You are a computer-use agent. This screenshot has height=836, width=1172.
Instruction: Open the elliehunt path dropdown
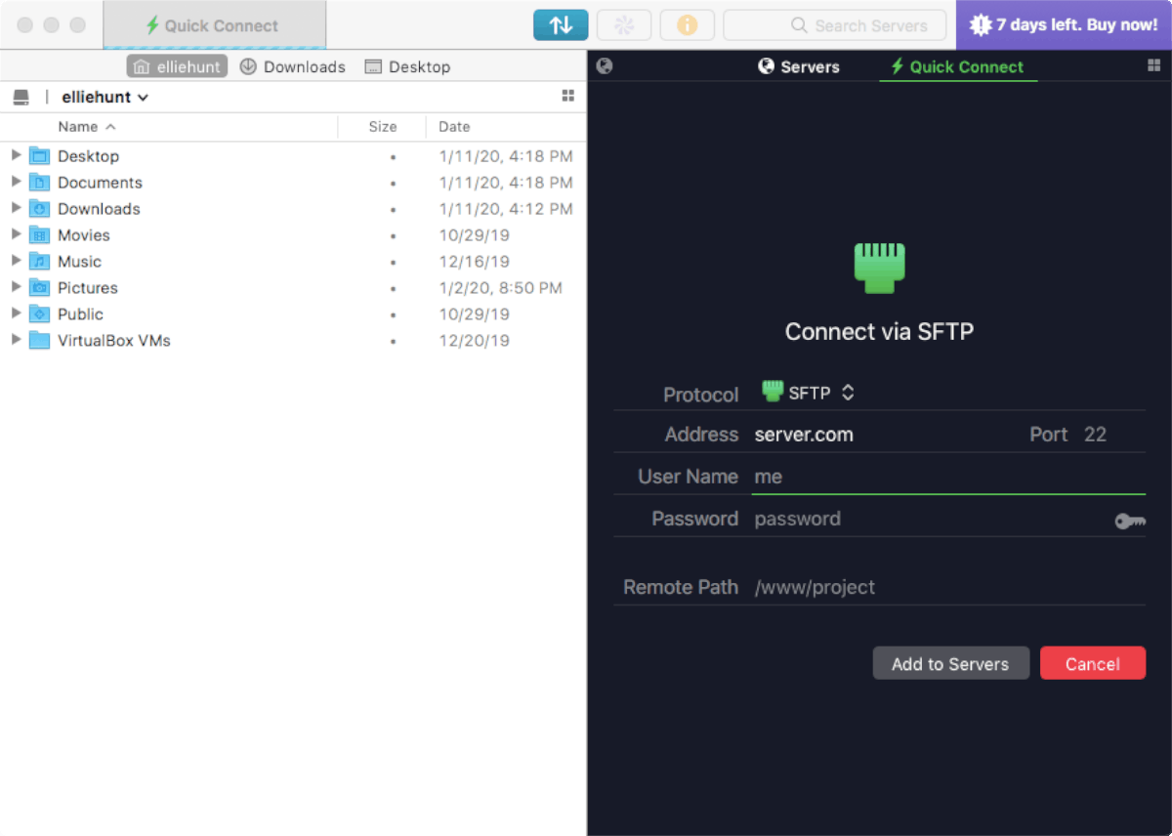pyautogui.click(x=105, y=97)
